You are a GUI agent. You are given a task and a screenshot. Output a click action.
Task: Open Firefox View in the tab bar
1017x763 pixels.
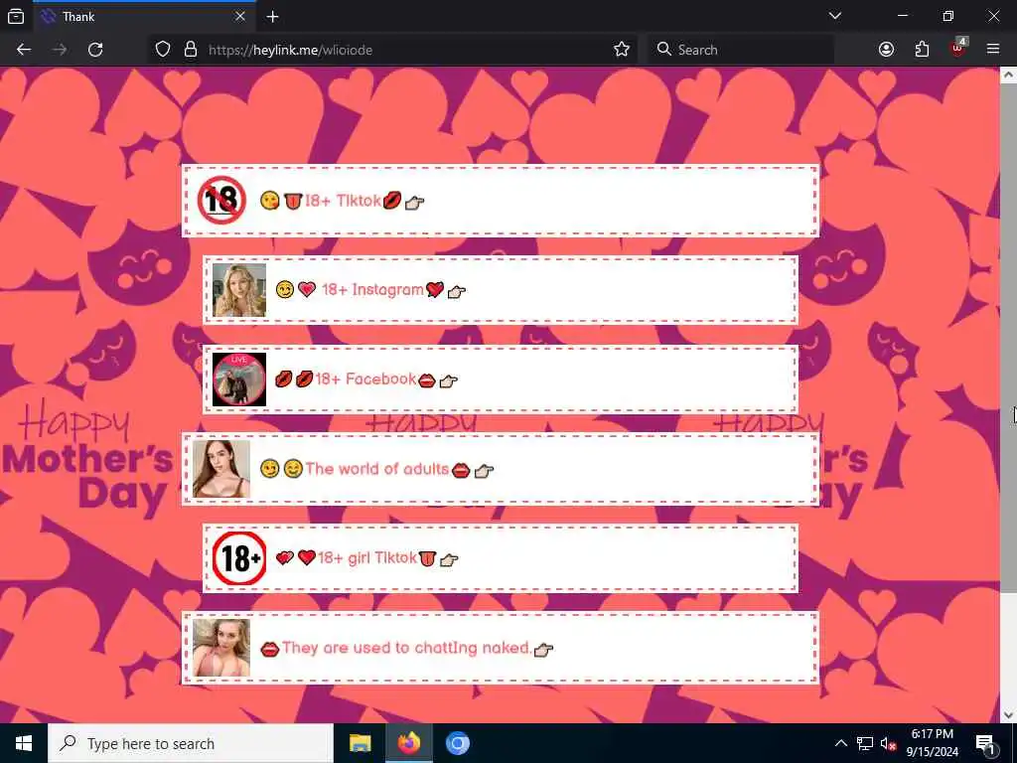point(16,16)
